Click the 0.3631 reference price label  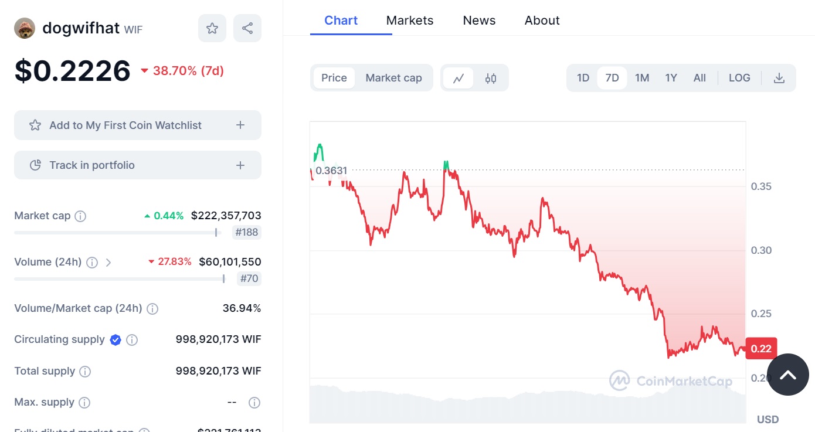click(331, 171)
